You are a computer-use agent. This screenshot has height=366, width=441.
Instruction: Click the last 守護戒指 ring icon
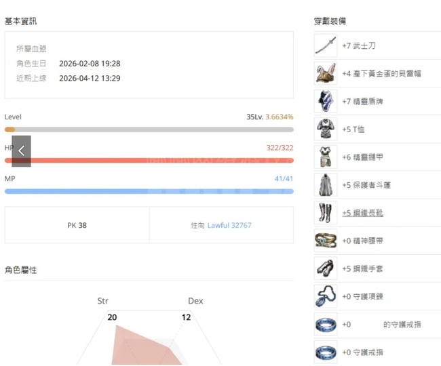tap(326, 352)
